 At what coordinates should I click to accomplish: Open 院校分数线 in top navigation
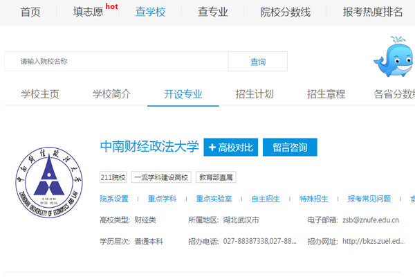(x=285, y=12)
